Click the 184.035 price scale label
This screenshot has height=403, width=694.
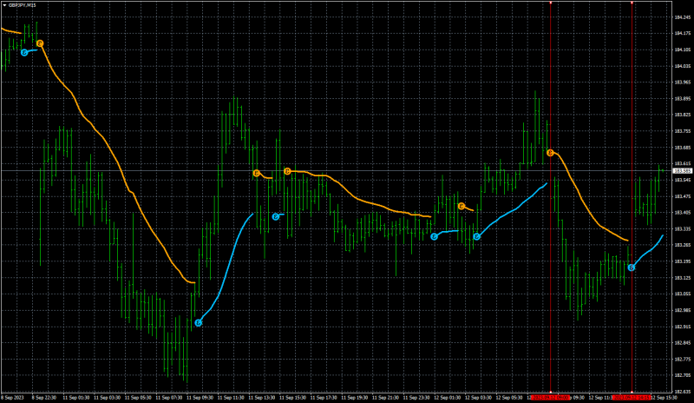[683, 66]
